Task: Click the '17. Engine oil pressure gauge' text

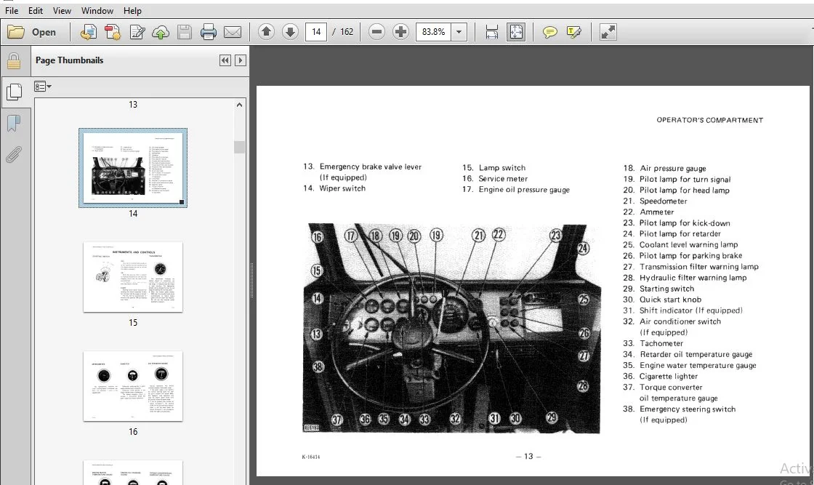Action: [x=516, y=190]
